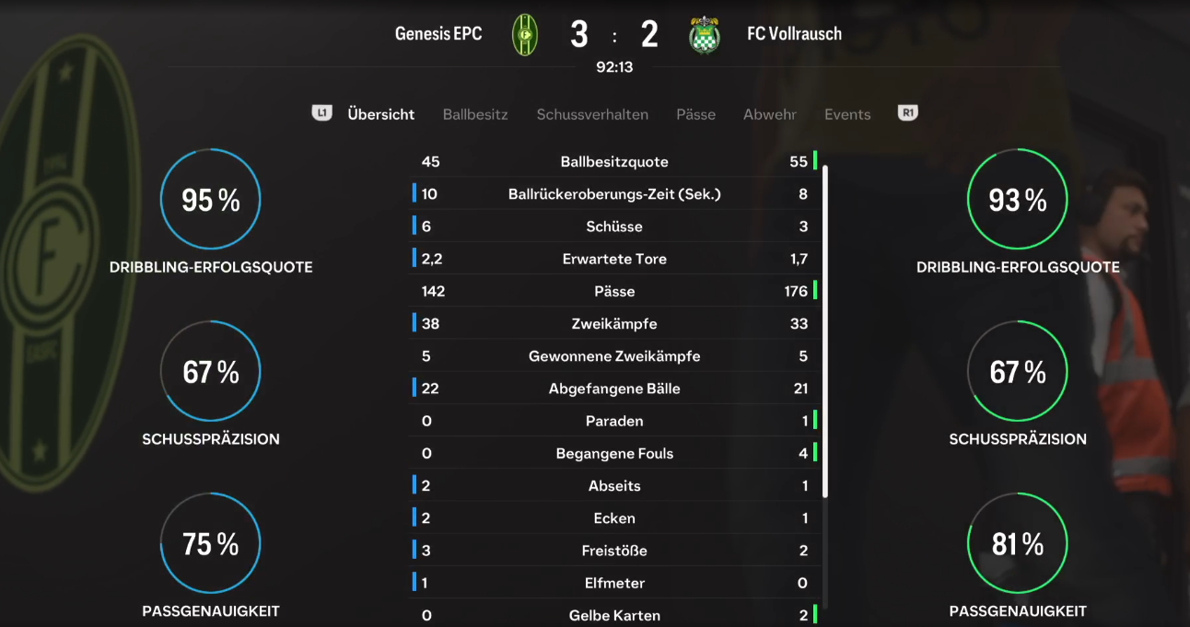Open the Ballbesitz tab
Screen dimensions: 1190x627
coord(475,114)
